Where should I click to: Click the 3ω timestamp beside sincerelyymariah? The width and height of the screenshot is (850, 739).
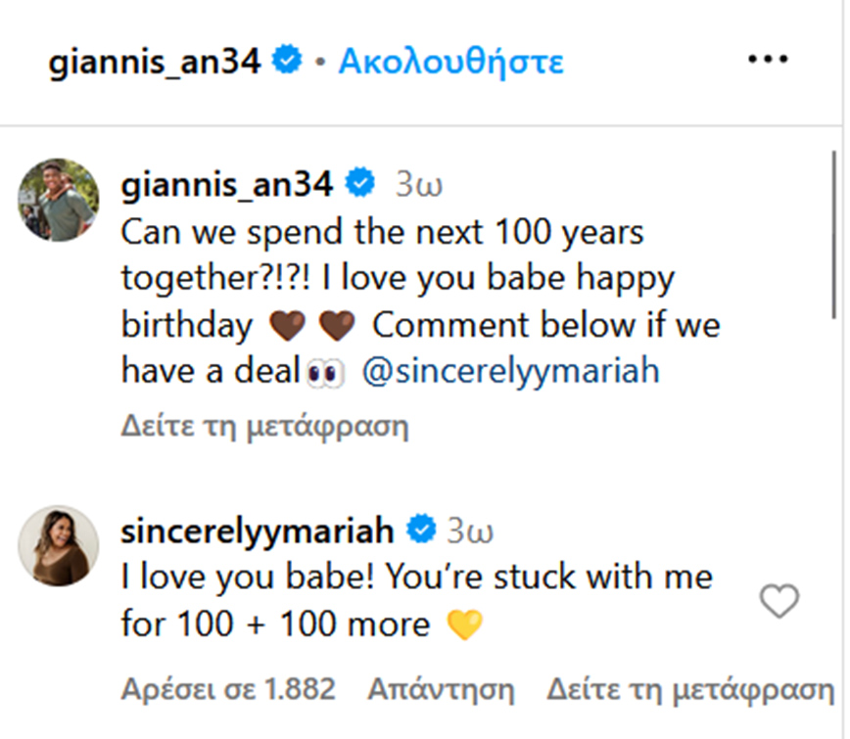[470, 531]
